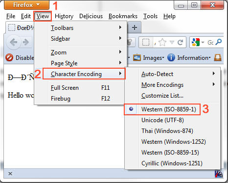Open Customize List... for encodings
This screenshot has width=228, height=183.
pos(173,96)
